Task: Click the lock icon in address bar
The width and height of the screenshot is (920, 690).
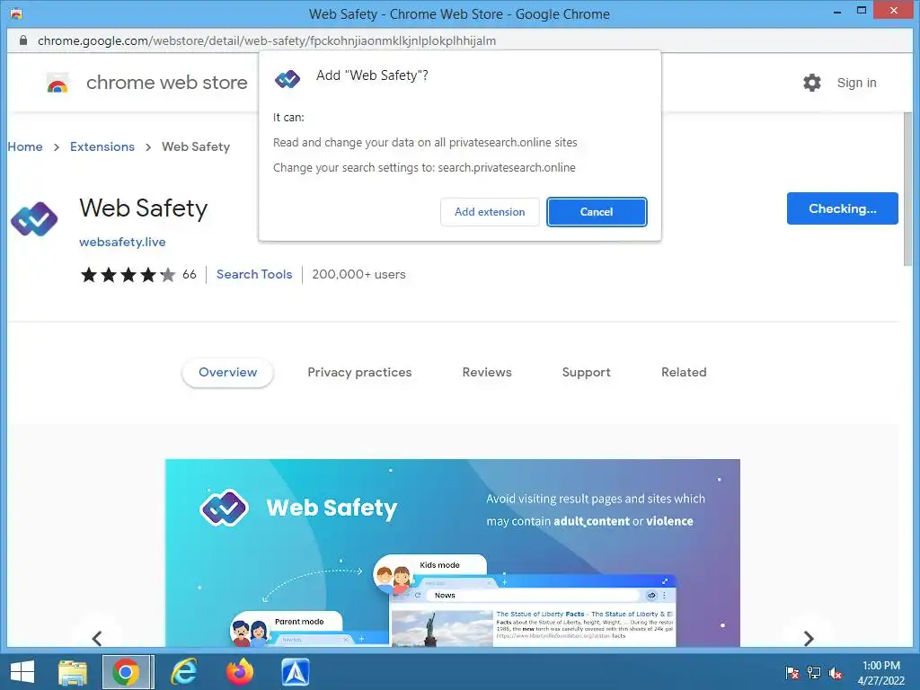Action: click(23, 40)
